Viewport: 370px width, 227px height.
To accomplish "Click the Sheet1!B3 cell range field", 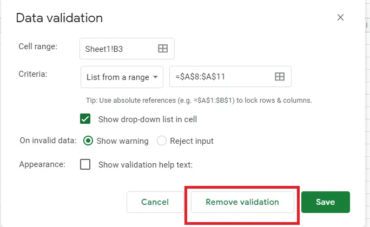I will [127, 49].
